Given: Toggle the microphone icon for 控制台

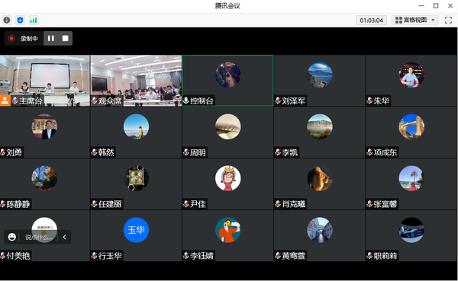Looking at the screenshot, I should click(x=185, y=101).
